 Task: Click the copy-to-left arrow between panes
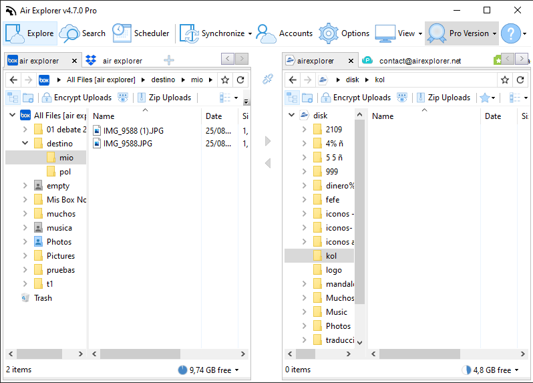[x=268, y=163]
